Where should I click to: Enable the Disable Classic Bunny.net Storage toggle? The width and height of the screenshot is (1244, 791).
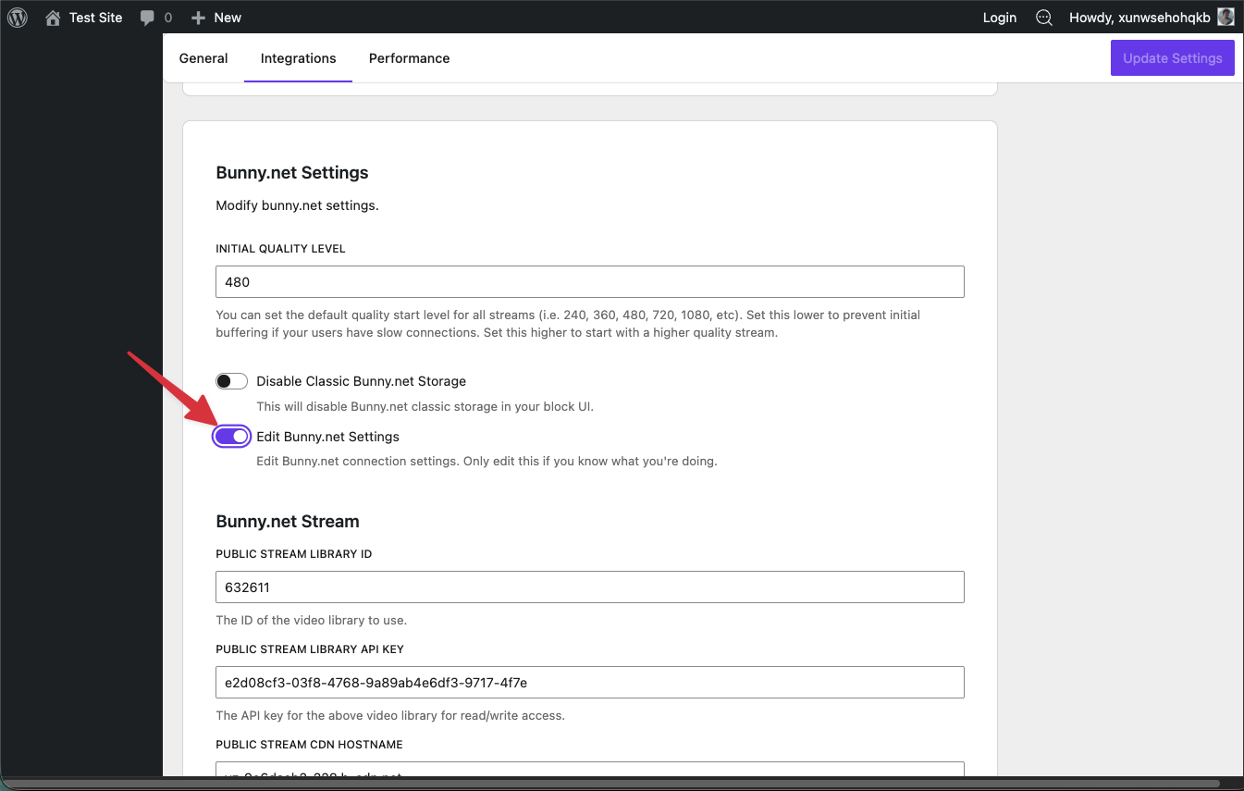click(x=231, y=380)
